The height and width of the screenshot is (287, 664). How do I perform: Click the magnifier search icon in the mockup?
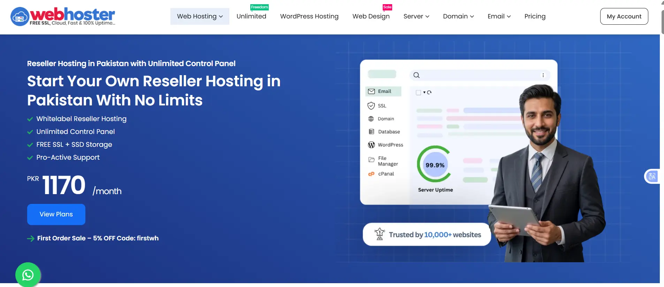tap(417, 75)
